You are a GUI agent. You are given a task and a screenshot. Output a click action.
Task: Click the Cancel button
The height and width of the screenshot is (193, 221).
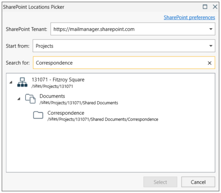pyautogui.click(x=198, y=182)
